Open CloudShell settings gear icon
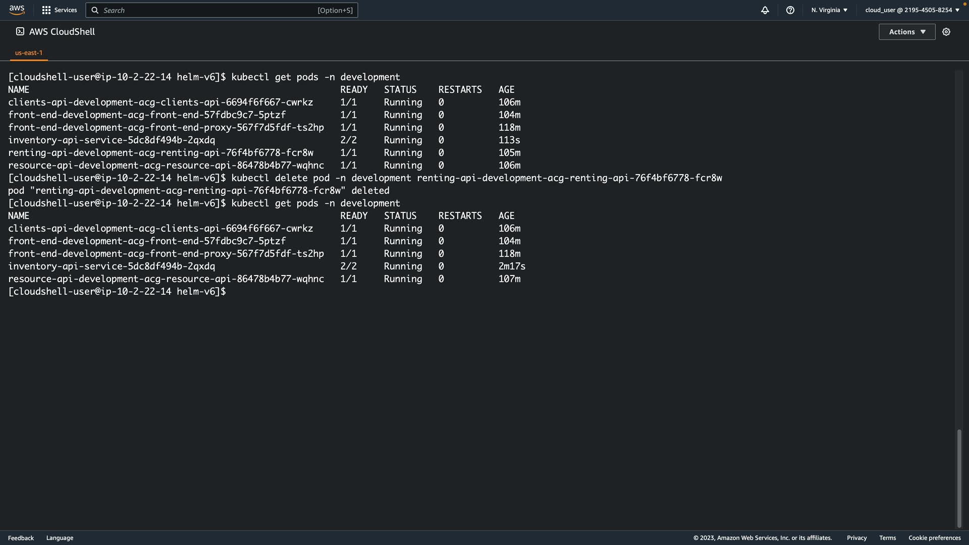Screen dimensions: 969x545 pyautogui.click(x=946, y=32)
